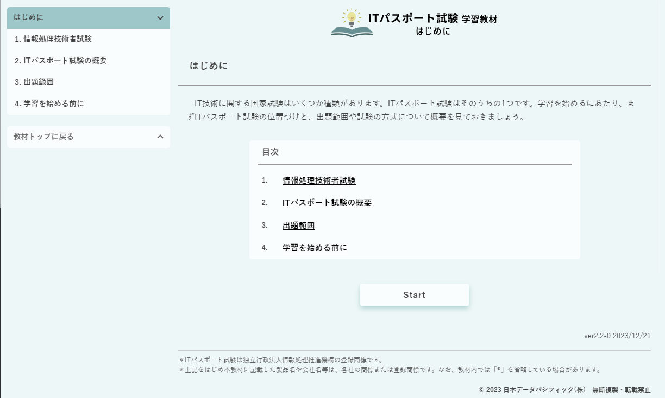The width and height of the screenshot is (665, 398).
Task: Collapse the はじめに sidebar chevron
Action: coord(160,18)
